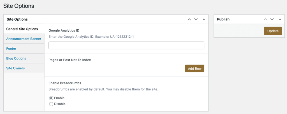Collapse the Site Options panel
Viewport: 287px width, 114px height.
tap(204, 19)
